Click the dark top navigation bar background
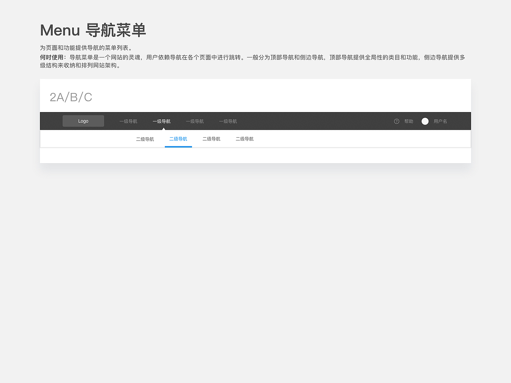The image size is (511, 383). point(319,121)
